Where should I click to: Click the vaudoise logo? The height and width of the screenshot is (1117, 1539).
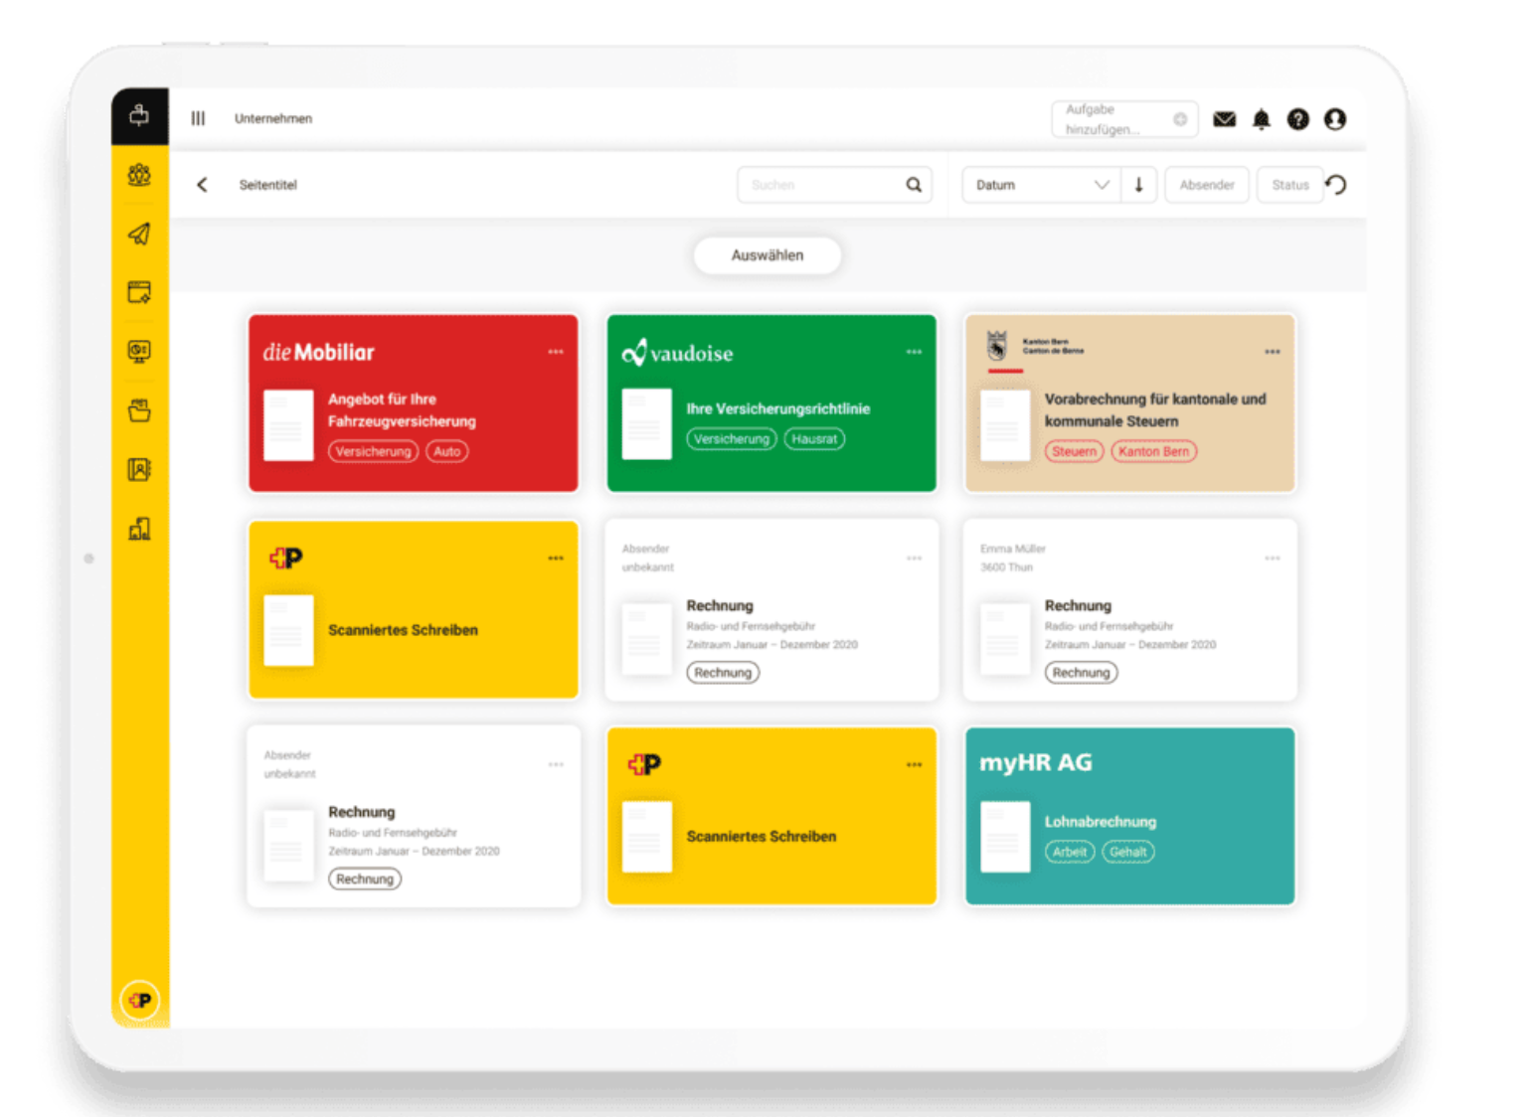click(677, 353)
